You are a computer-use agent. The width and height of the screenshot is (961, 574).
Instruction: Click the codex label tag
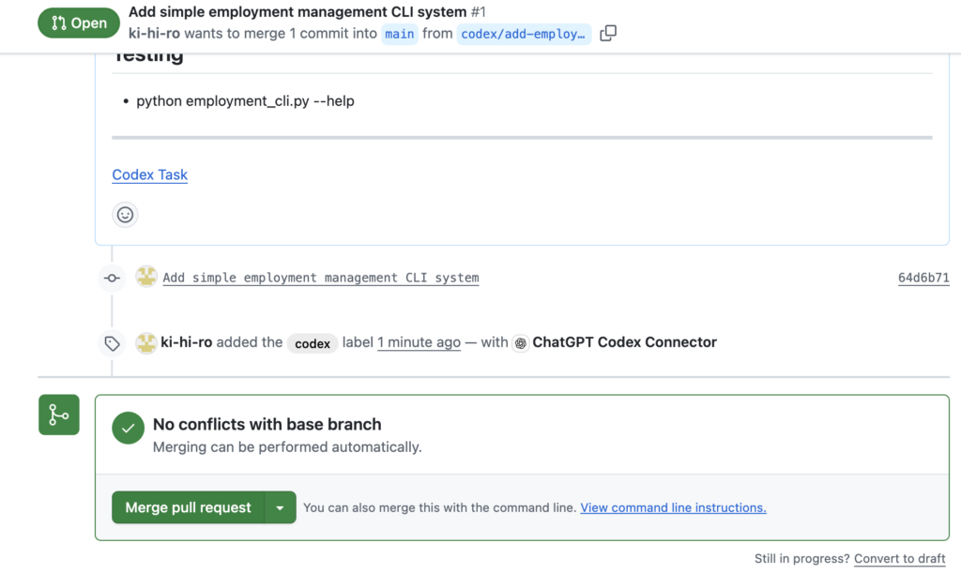(313, 343)
